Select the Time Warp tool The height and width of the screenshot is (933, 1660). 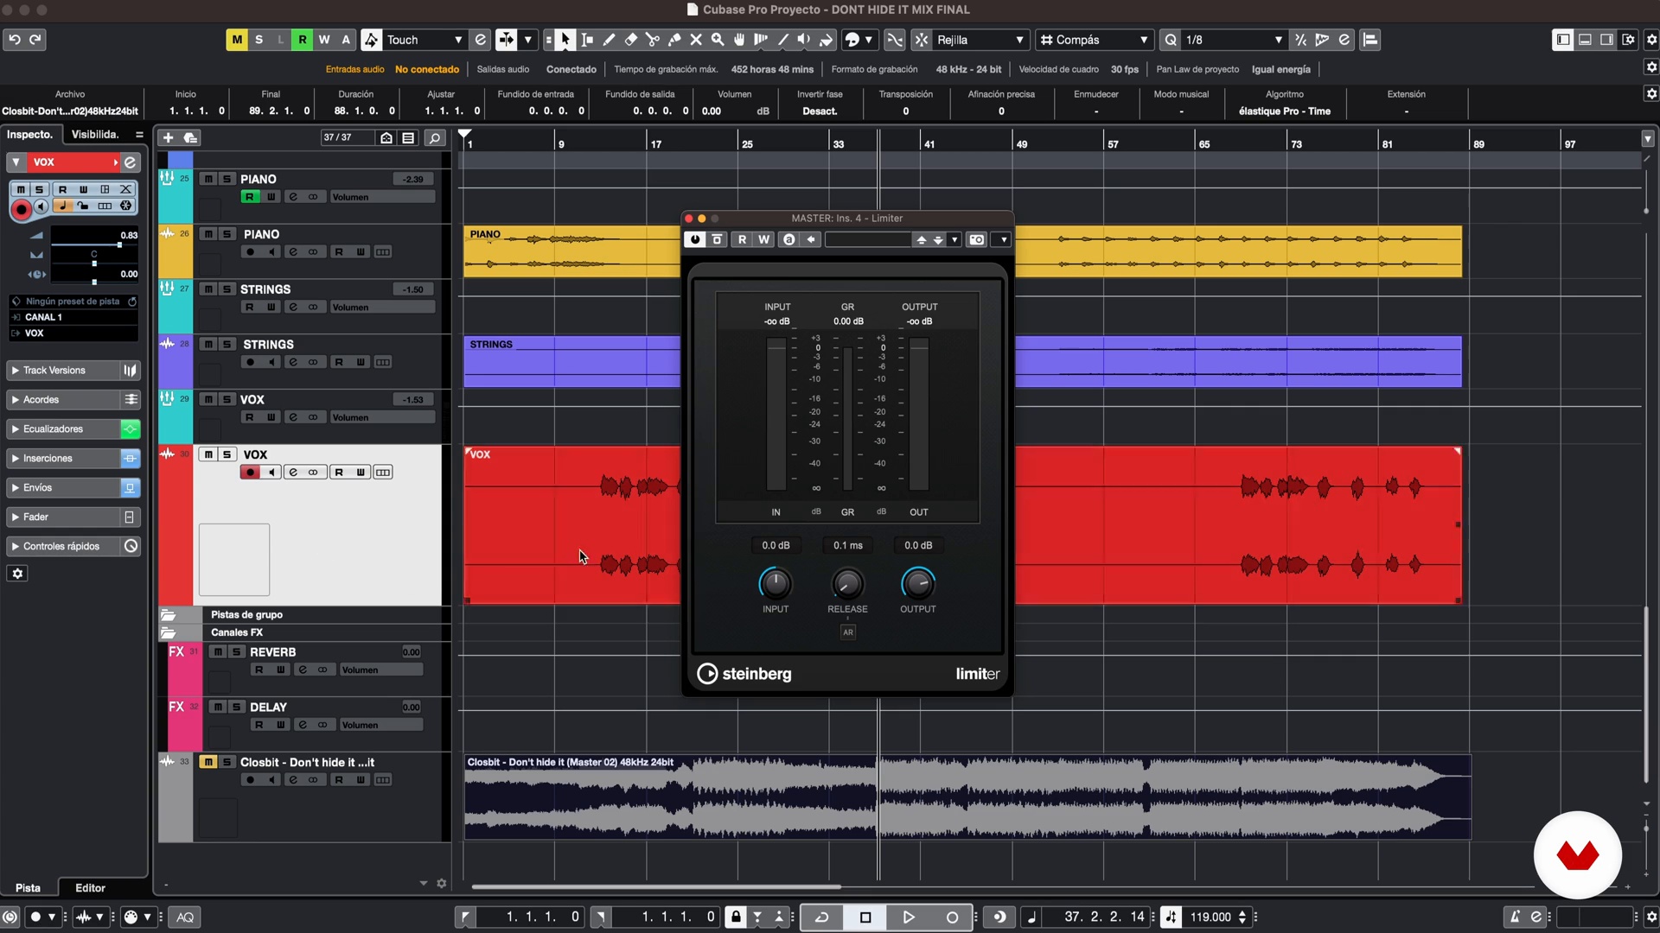point(761,40)
